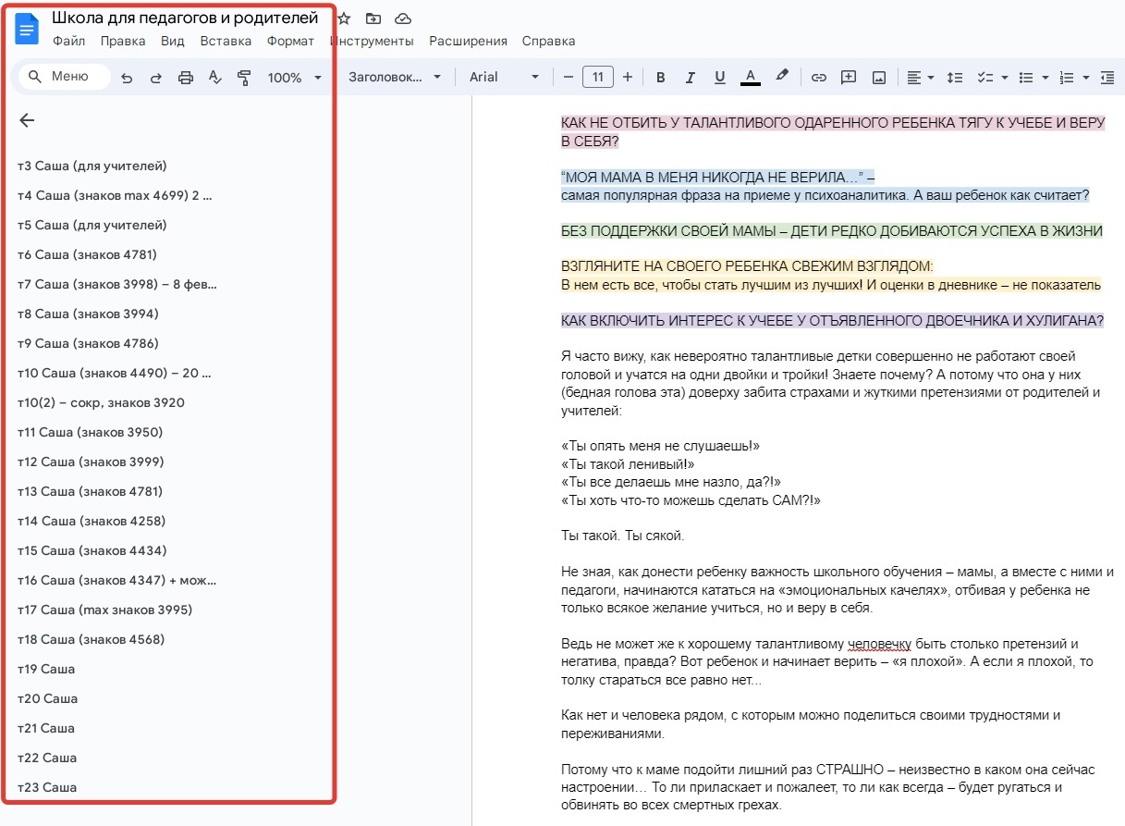Open the Файл menu
1125x826 pixels.
tap(68, 41)
